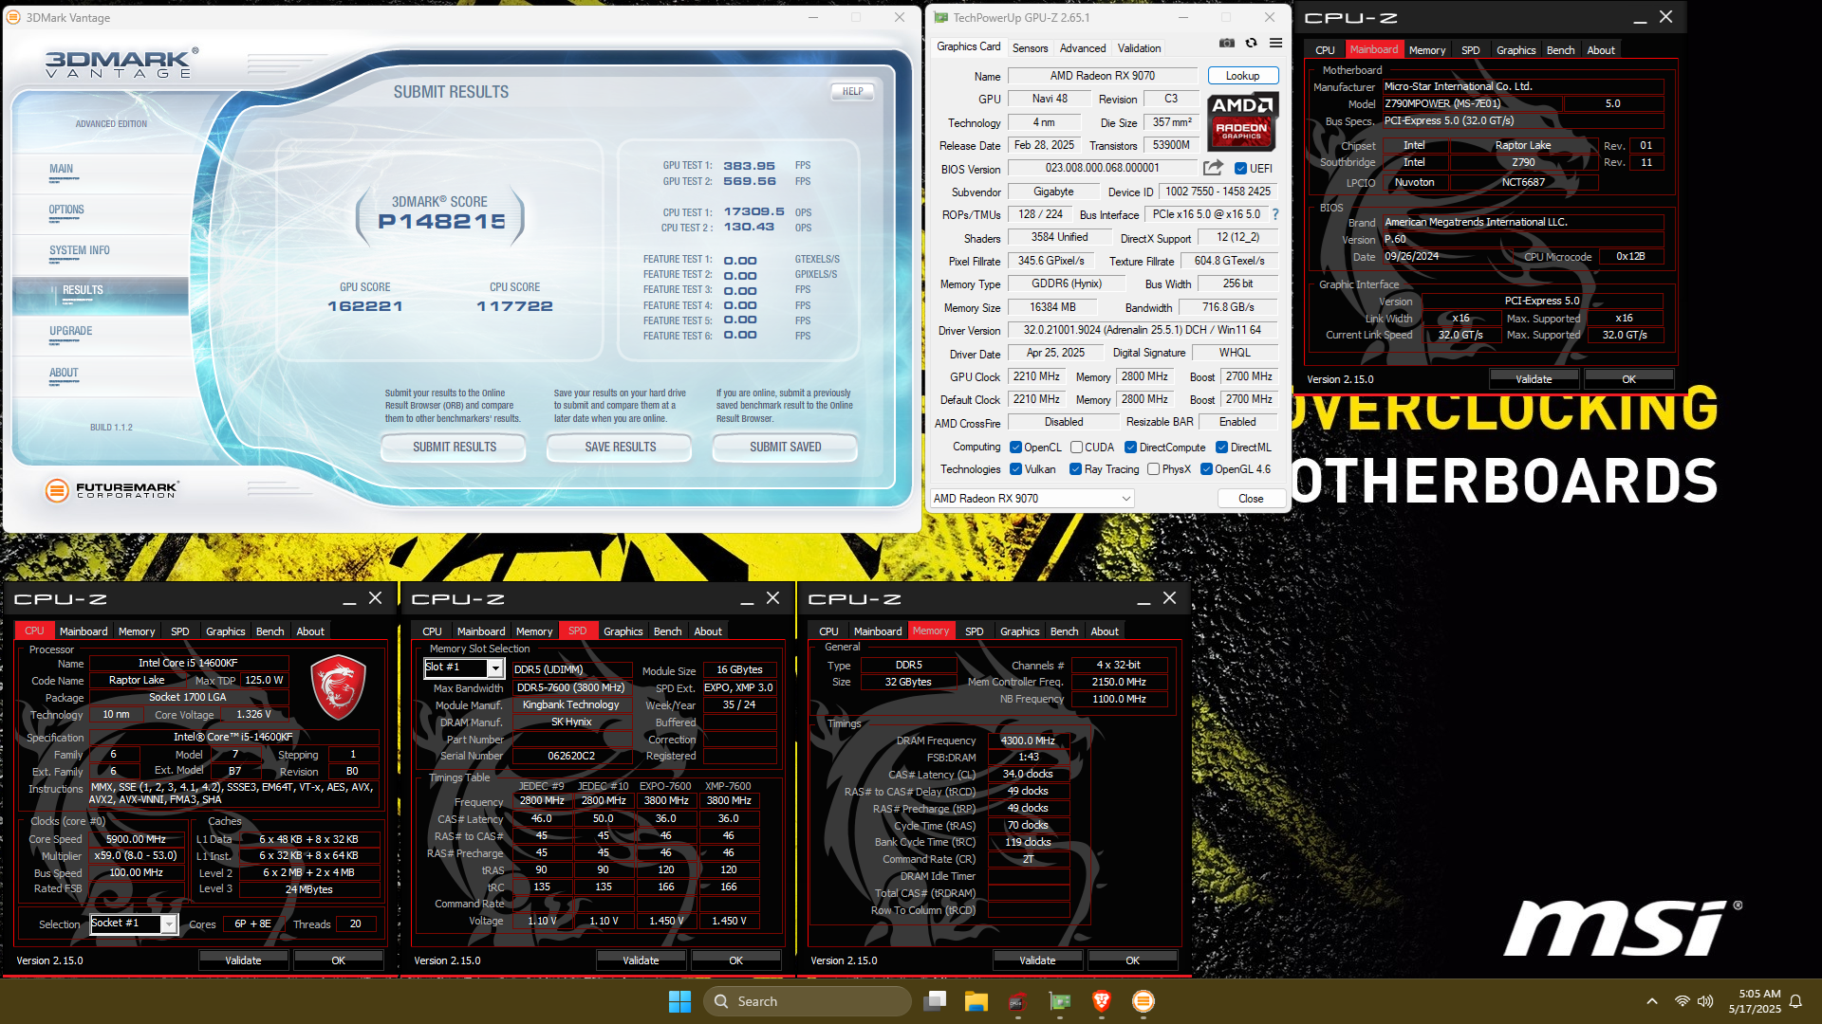Click the GPU Name field AMD Radeon RX 9070
The height and width of the screenshot is (1024, 1822).
pyautogui.click(x=1103, y=76)
